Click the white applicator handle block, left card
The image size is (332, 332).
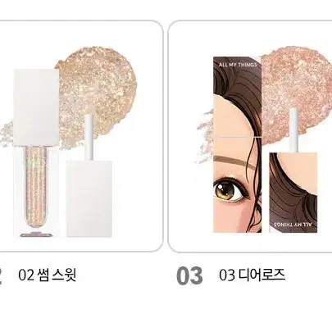pos(89,198)
